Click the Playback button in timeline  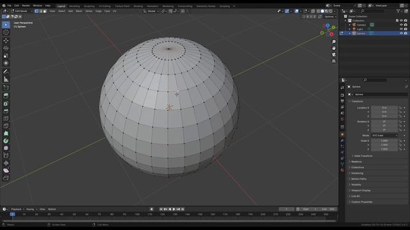click(x=17, y=209)
